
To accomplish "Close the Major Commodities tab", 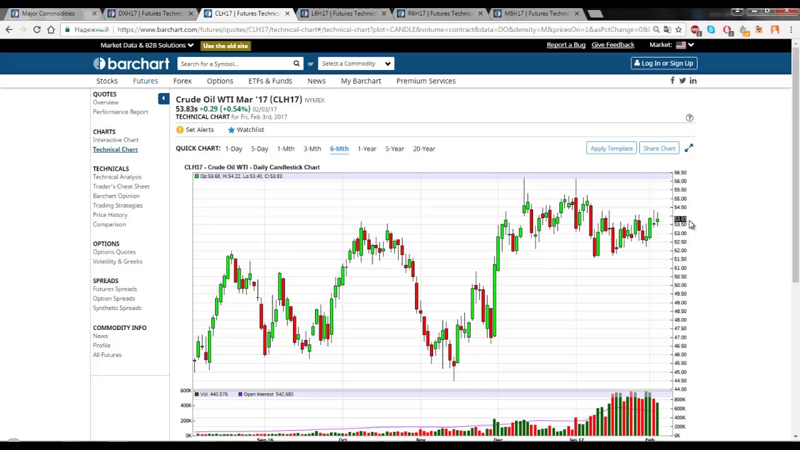I will click(x=94, y=13).
